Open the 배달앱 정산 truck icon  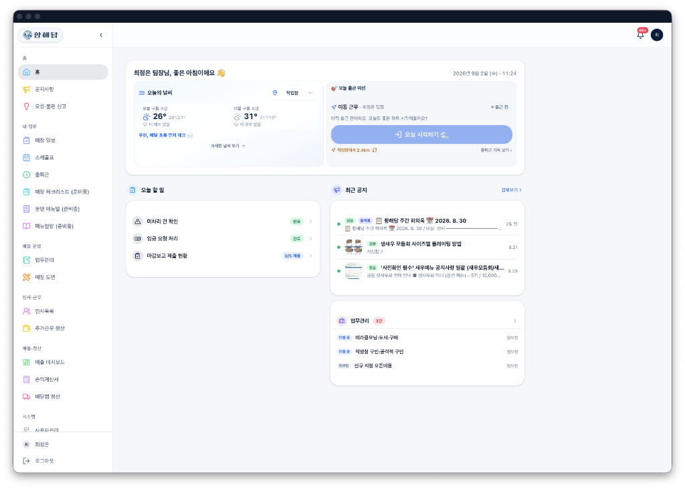coord(27,397)
